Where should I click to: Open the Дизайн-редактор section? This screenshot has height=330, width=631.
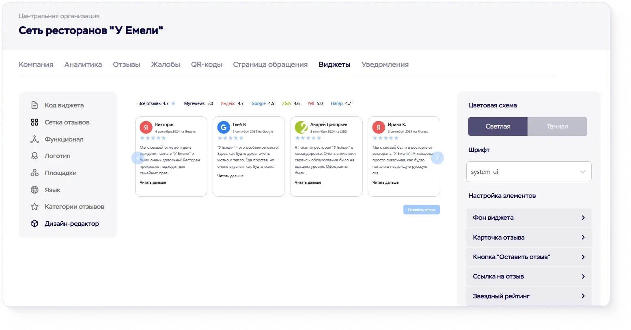[x=72, y=224]
